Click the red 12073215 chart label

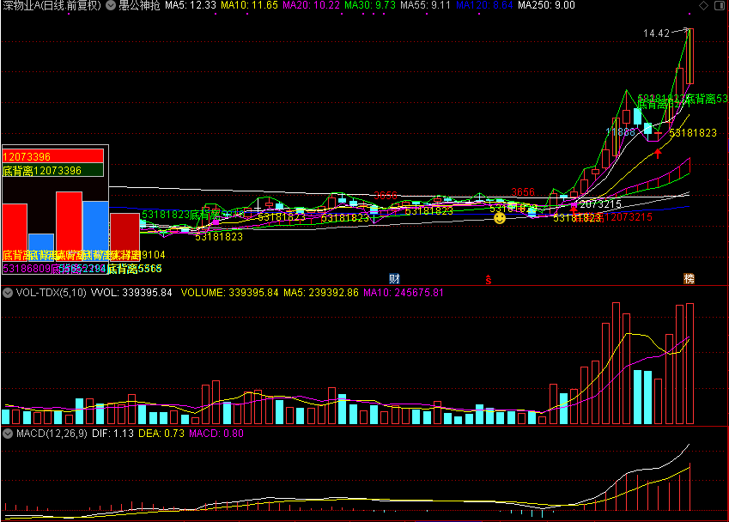629,217
